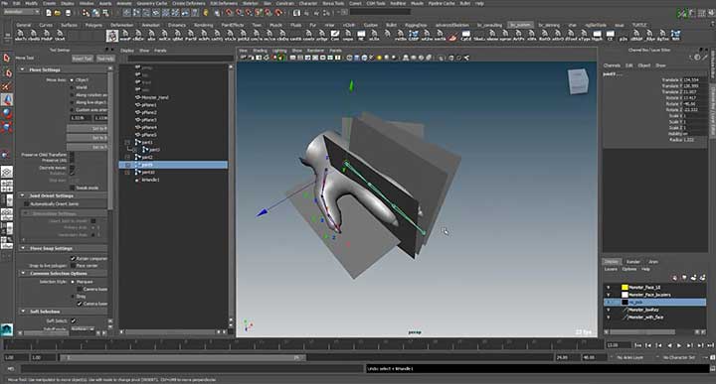Open viewport Shading menu
This screenshot has width=716, height=384.
click(260, 51)
